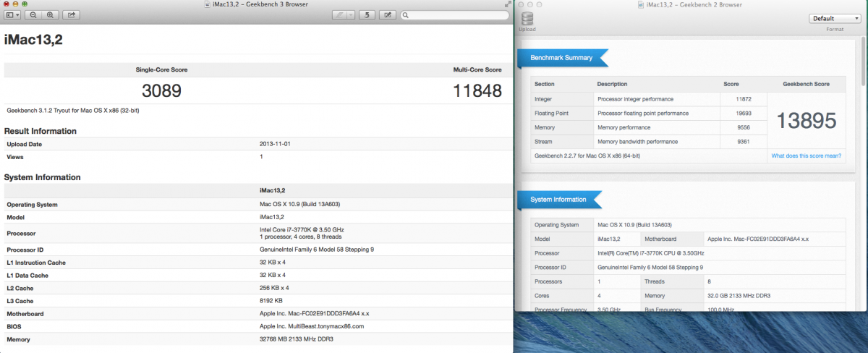
Task: Click 'Processor integer performance' description
Action: 635,98
